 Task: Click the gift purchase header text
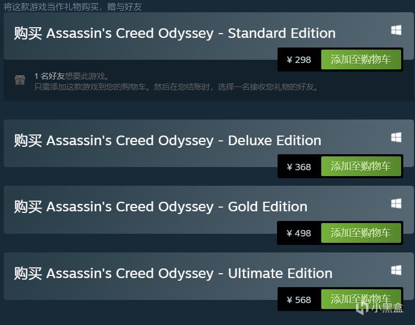[x=73, y=6]
